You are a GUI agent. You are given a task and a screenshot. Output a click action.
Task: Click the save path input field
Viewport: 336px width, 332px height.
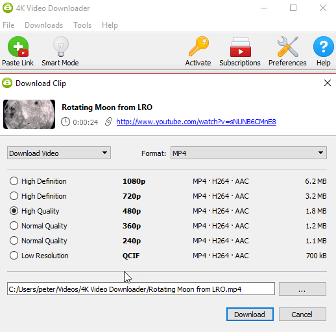coord(141,289)
